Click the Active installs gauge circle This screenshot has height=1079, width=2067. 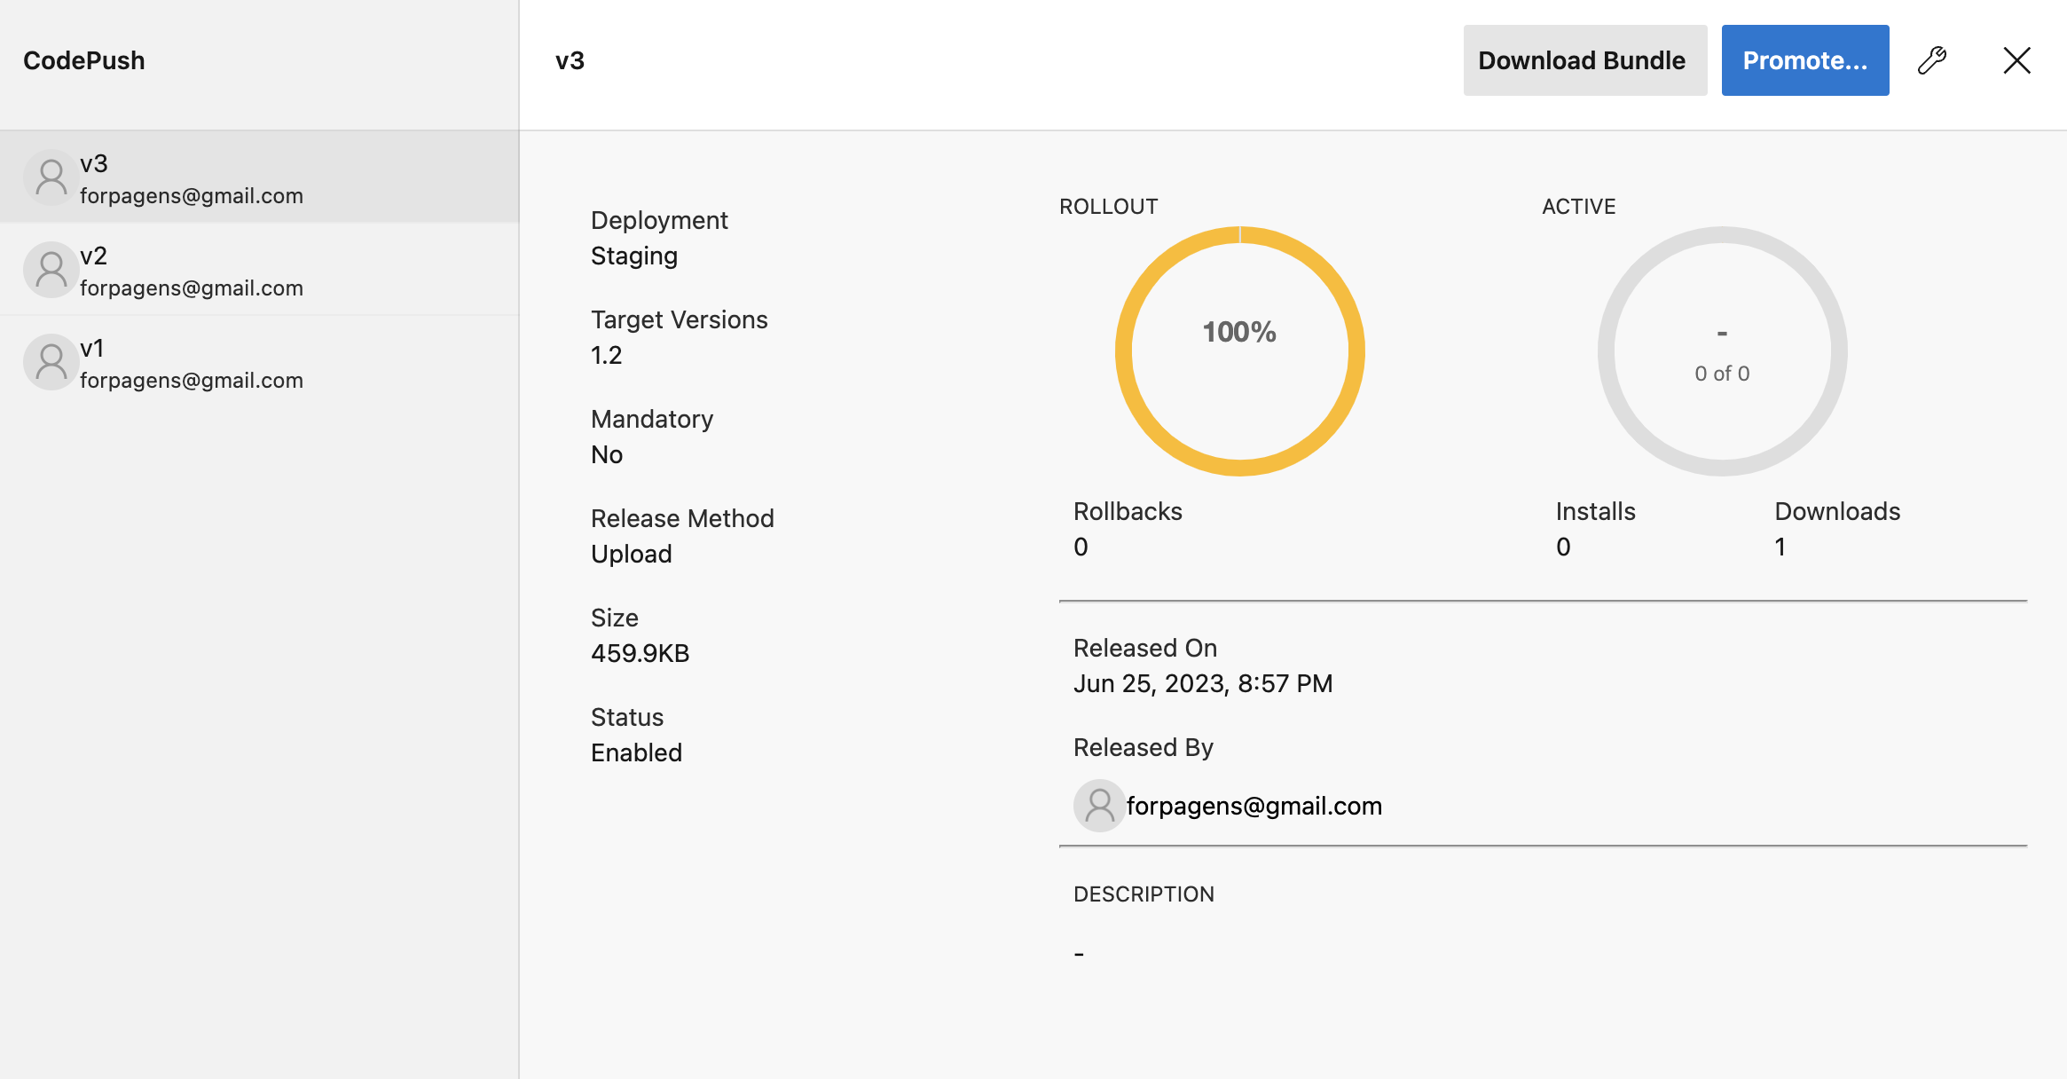[1722, 351]
